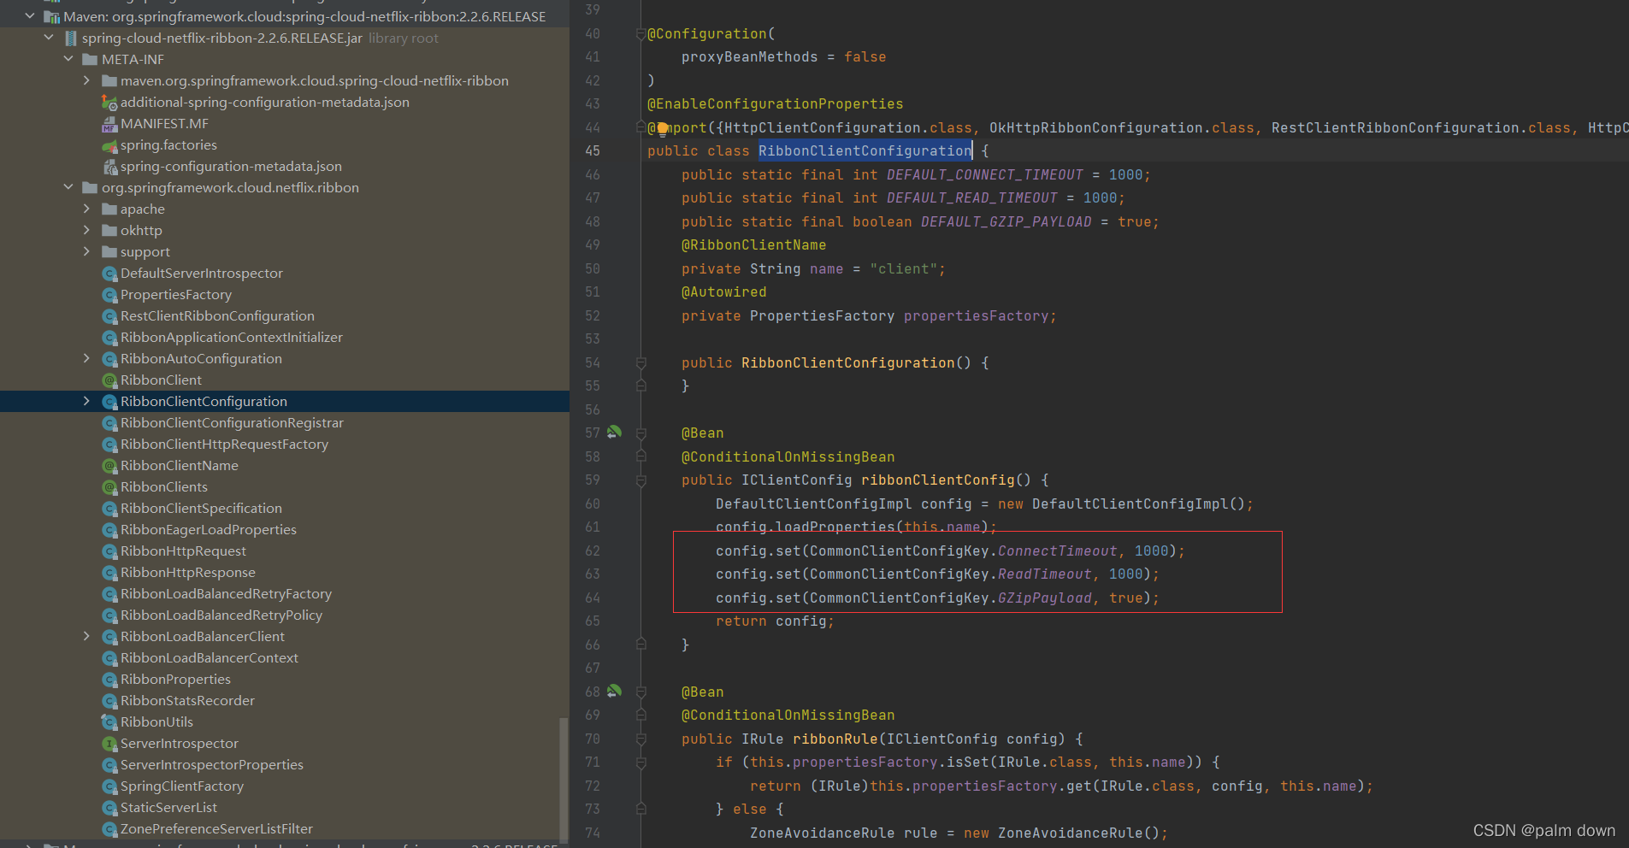The width and height of the screenshot is (1629, 848).
Task: Select RestClientRibbonConfiguration in project tree
Action: (217, 316)
